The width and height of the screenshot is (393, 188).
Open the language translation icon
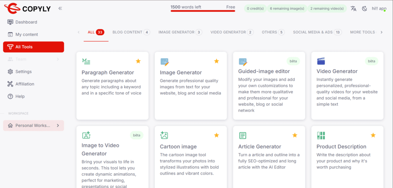click(353, 8)
